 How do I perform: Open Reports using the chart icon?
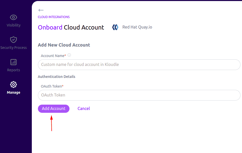13,62
